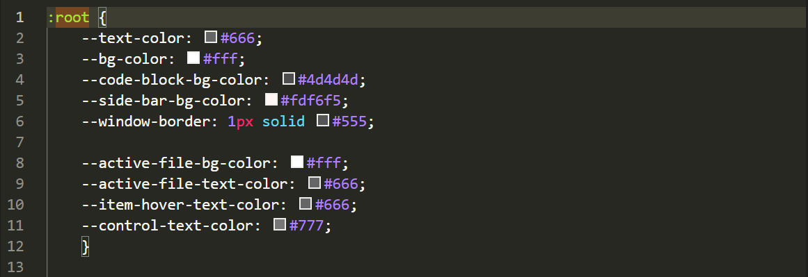Open the #555 window-border color swatch
The height and width of the screenshot is (277, 808).
[323, 120]
